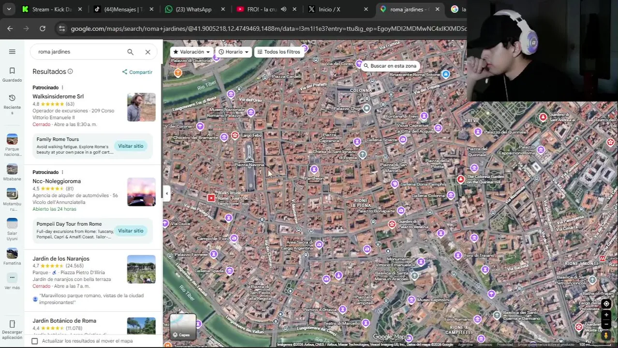Close the roma jardines tab

point(437,9)
